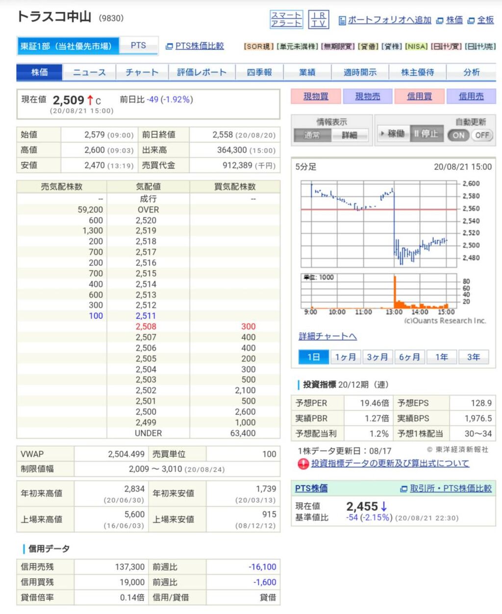Click the 信用買 order button
The height and width of the screenshot is (614, 502).
click(419, 96)
